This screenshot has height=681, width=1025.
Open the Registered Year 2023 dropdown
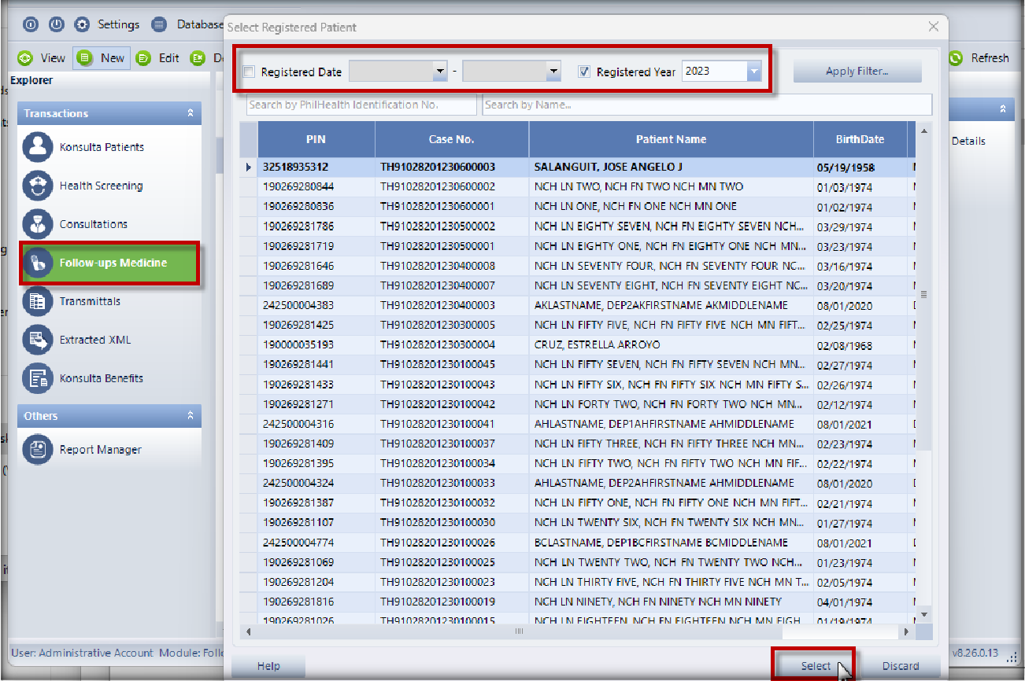point(753,72)
